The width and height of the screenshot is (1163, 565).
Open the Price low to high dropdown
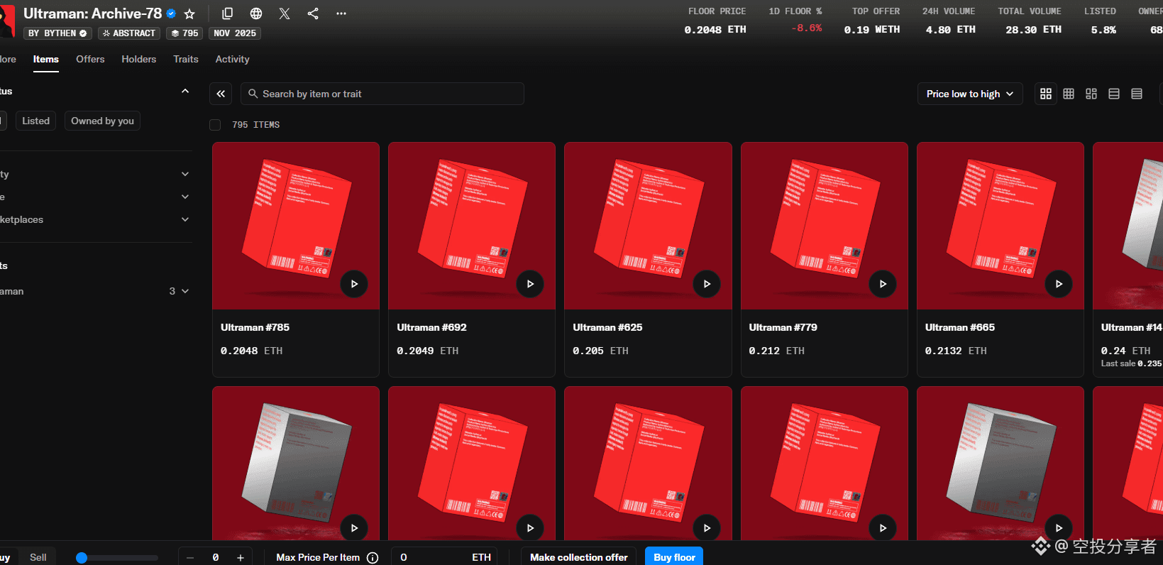pos(969,94)
